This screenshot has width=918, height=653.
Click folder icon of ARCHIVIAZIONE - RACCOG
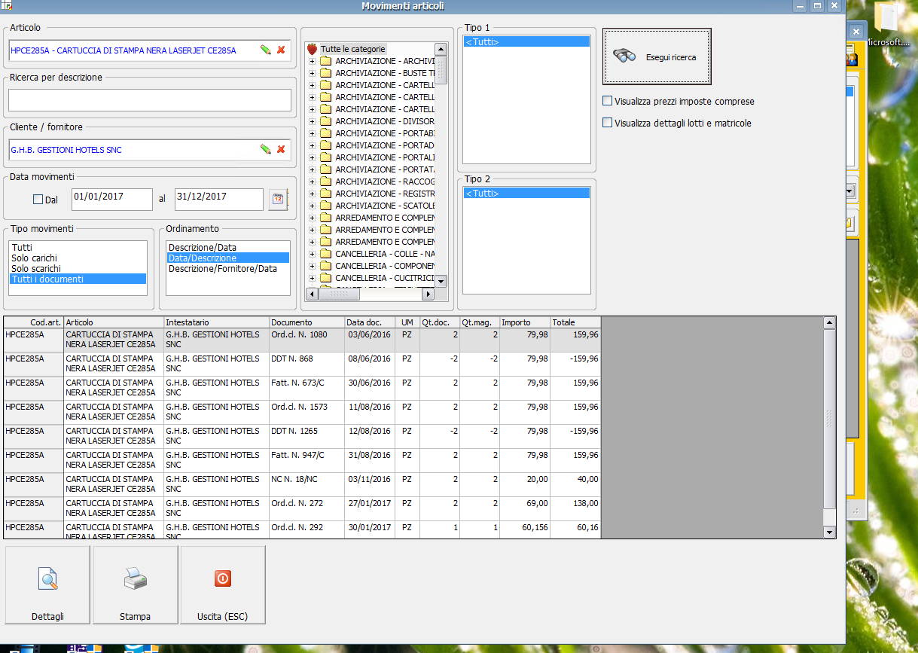click(x=325, y=182)
